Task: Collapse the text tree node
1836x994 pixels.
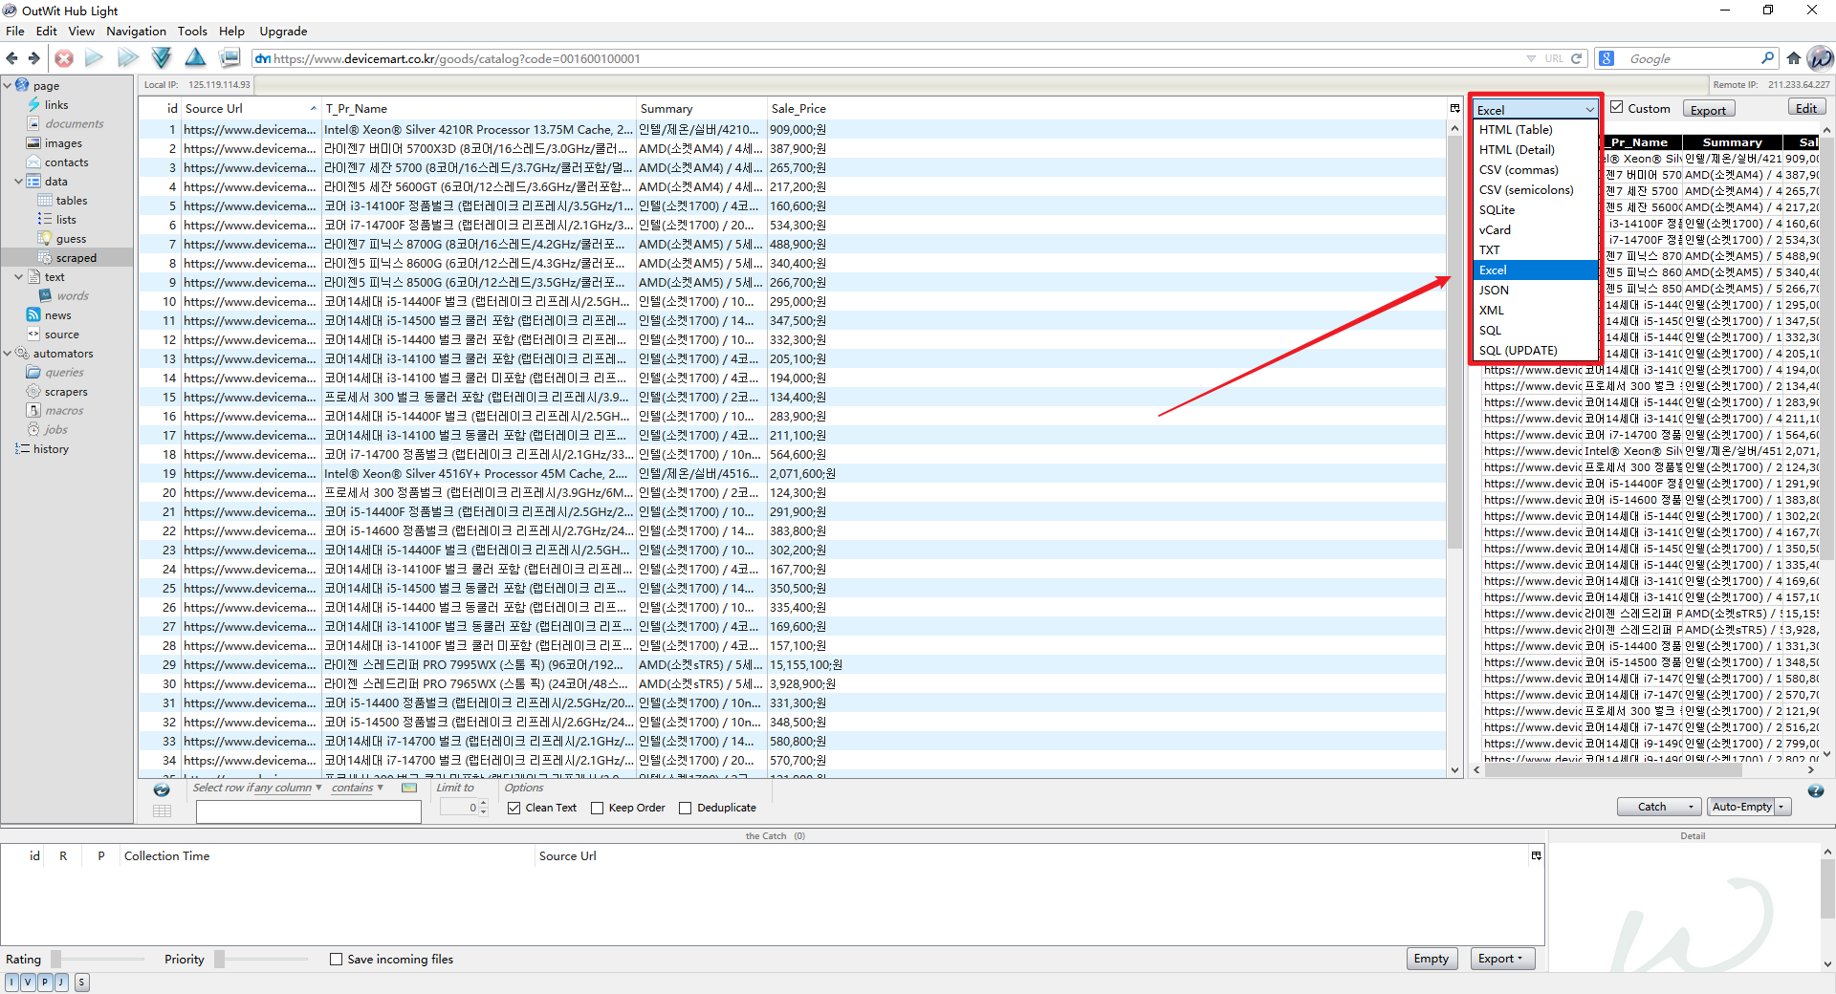Action: (x=19, y=277)
